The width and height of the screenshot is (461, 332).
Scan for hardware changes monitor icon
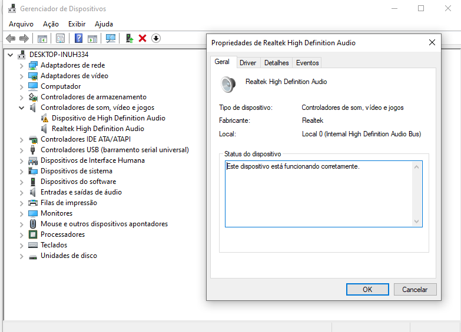(111, 38)
